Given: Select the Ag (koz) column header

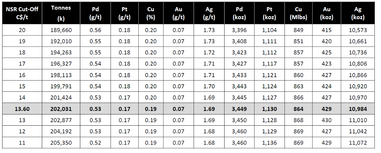Looking at the screenshot, I should click(358, 13).
